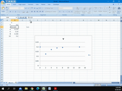
Task: Toggle align text left
Action: [x=32, y=12]
